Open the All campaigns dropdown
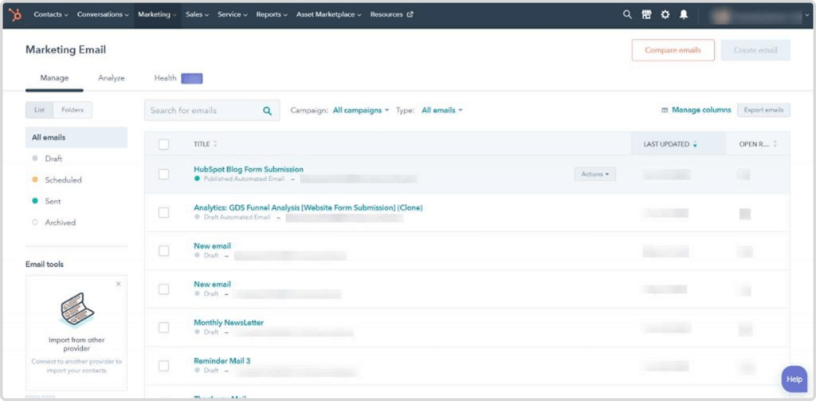Viewport: 816px width, 401px height. 361,110
